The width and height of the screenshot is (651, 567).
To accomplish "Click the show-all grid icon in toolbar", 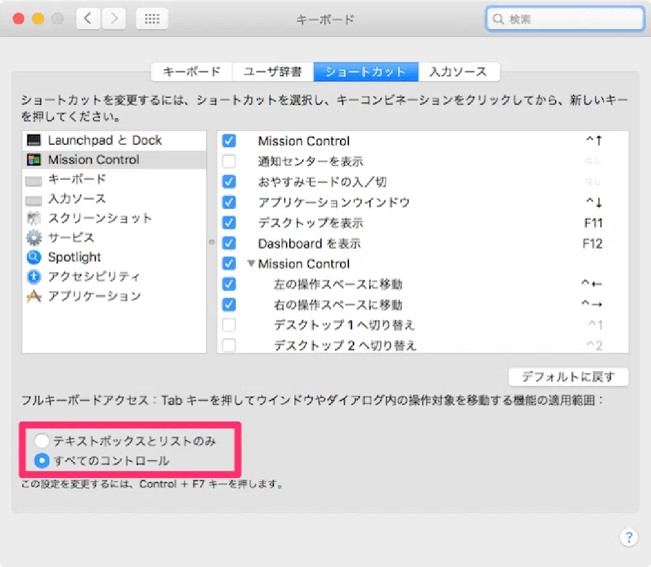I will pyautogui.click(x=152, y=19).
